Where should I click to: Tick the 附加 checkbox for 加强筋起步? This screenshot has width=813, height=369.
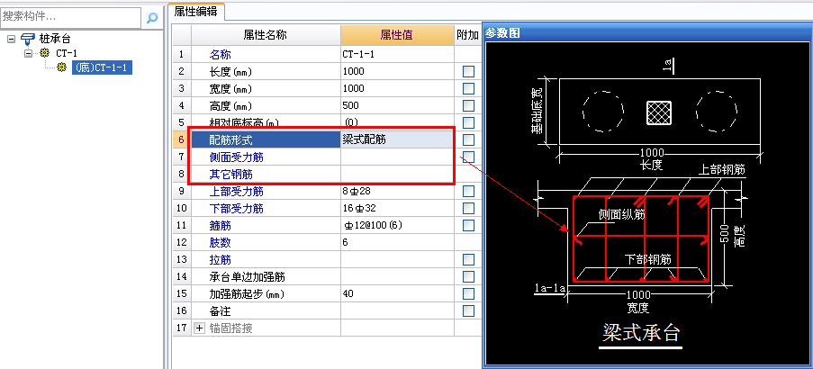coord(469,294)
